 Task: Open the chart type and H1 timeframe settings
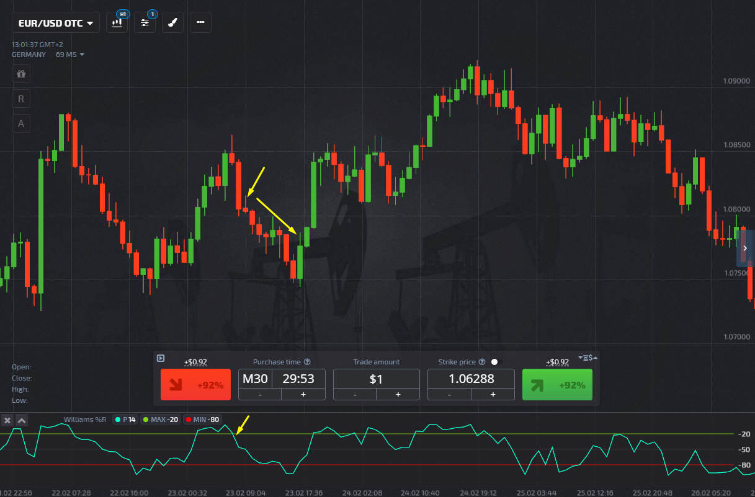117,22
